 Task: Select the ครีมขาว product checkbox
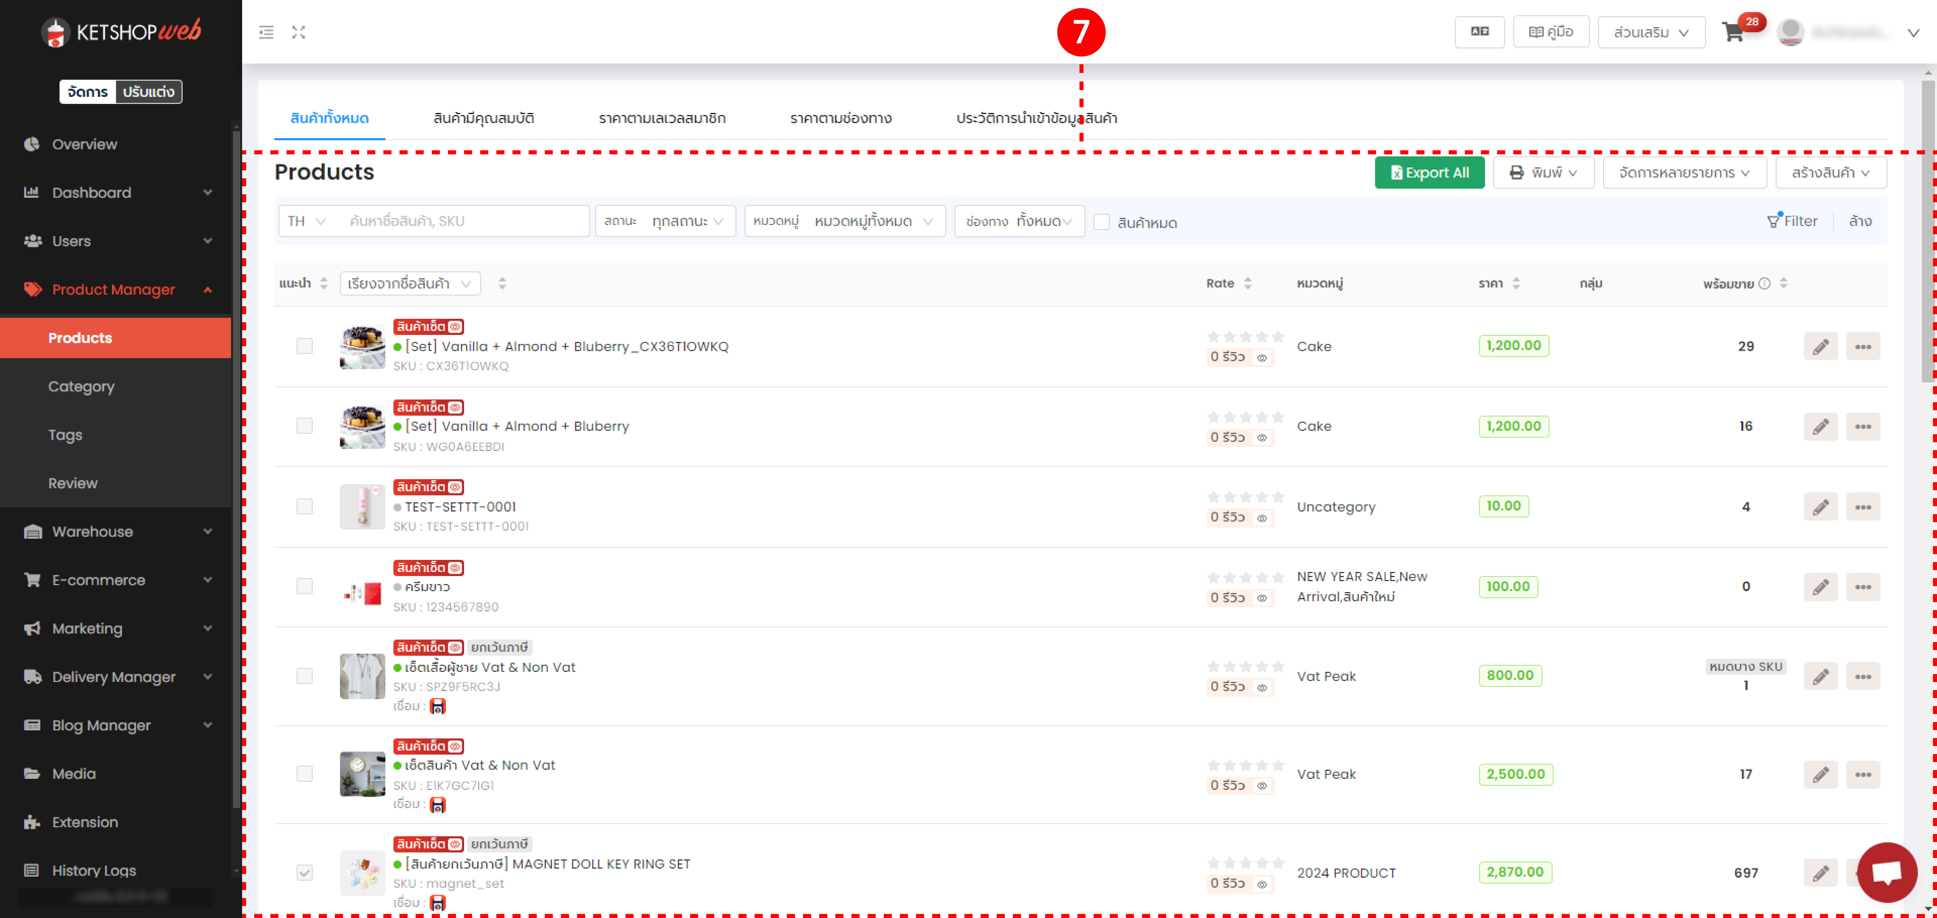pos(304,586)
